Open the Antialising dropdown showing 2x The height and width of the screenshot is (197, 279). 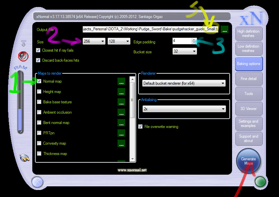pyautogui.click(x=184, y=109)
